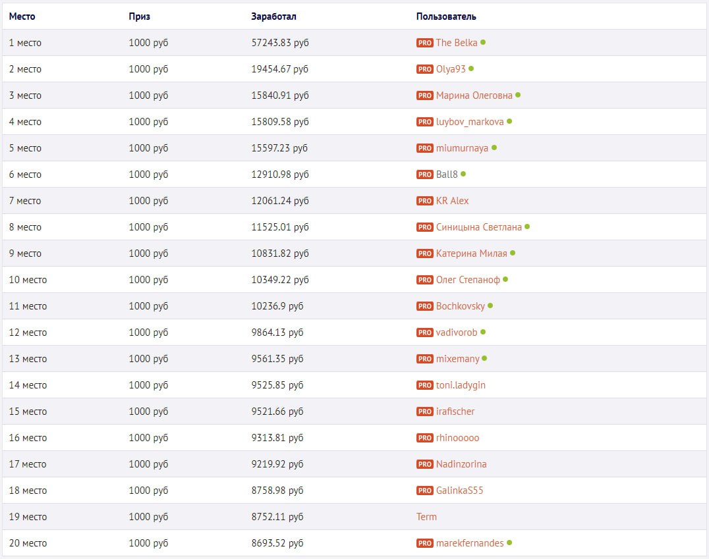709x559 pixels.
Task: Click the PRO badge next to Ball8
Action: point(424,174)
